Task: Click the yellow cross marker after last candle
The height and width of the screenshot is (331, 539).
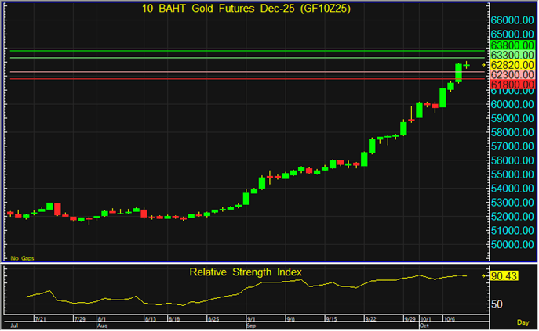Action: pos(467,64)
